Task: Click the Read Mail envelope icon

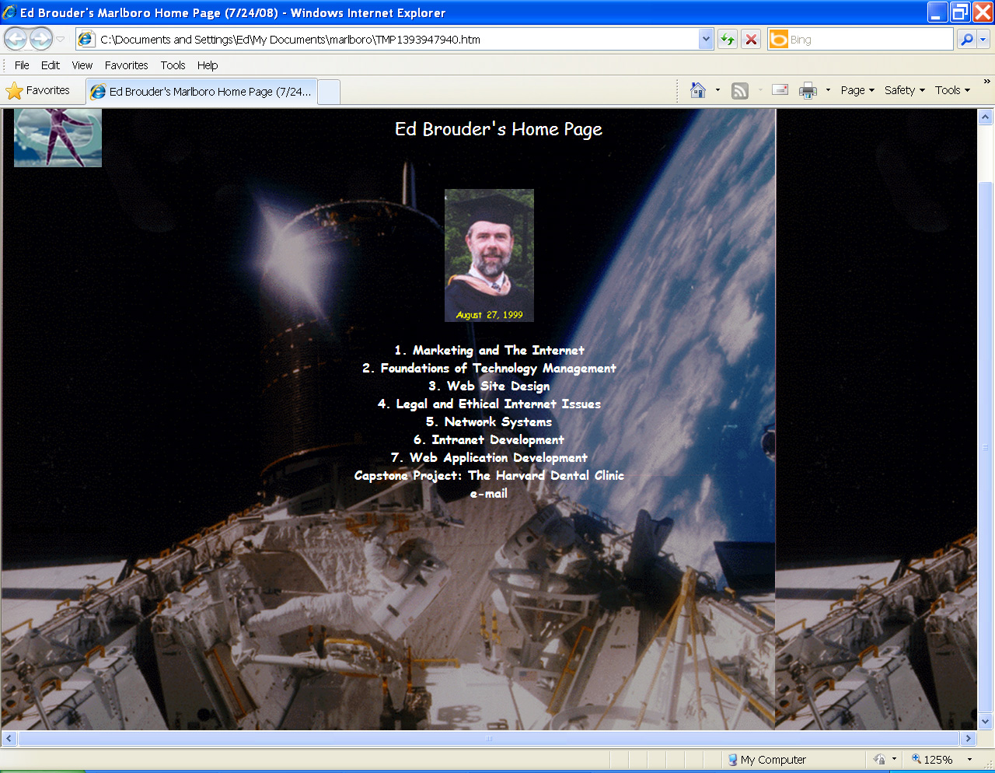Action: (x=780, y=90)
